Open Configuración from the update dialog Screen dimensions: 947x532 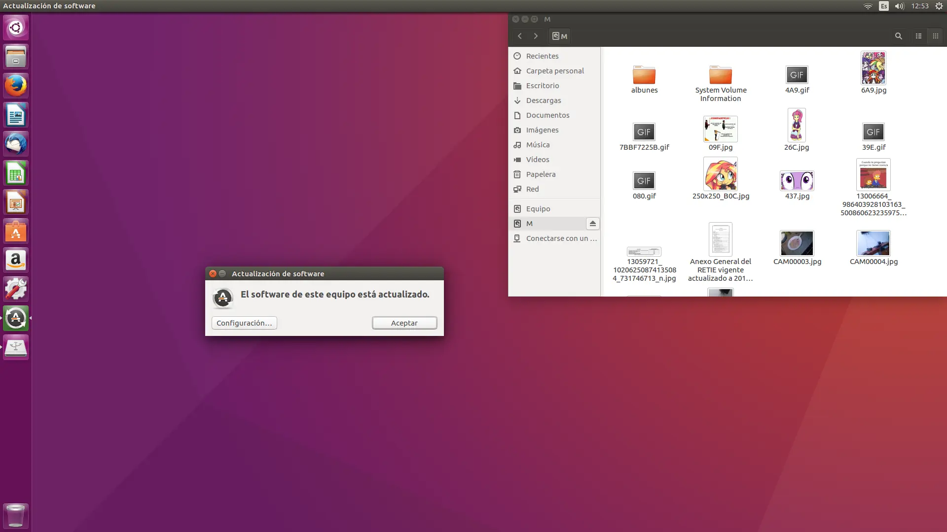[x=244, y=323]
